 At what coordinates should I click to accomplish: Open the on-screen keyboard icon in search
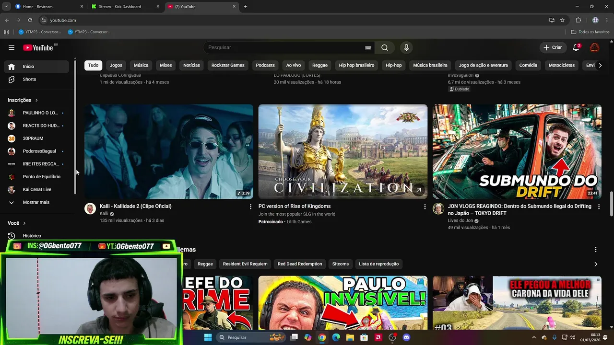click(x=368, y=47)
